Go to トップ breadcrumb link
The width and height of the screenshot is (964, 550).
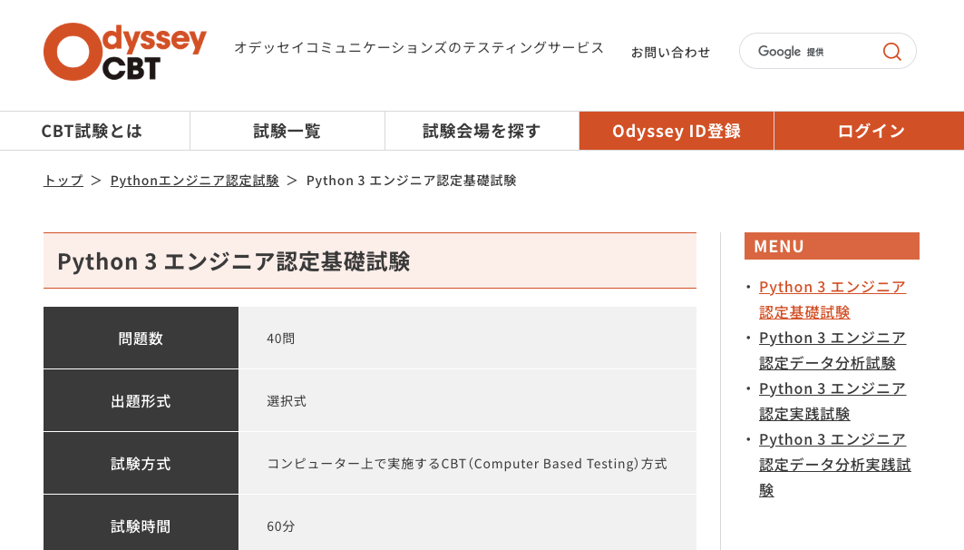click(x=63, y=181)
